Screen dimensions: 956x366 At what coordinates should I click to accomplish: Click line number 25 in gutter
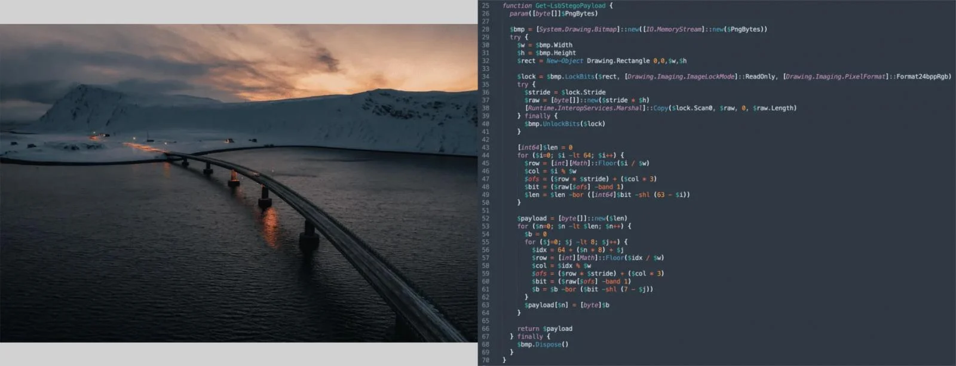pos(485,5)
